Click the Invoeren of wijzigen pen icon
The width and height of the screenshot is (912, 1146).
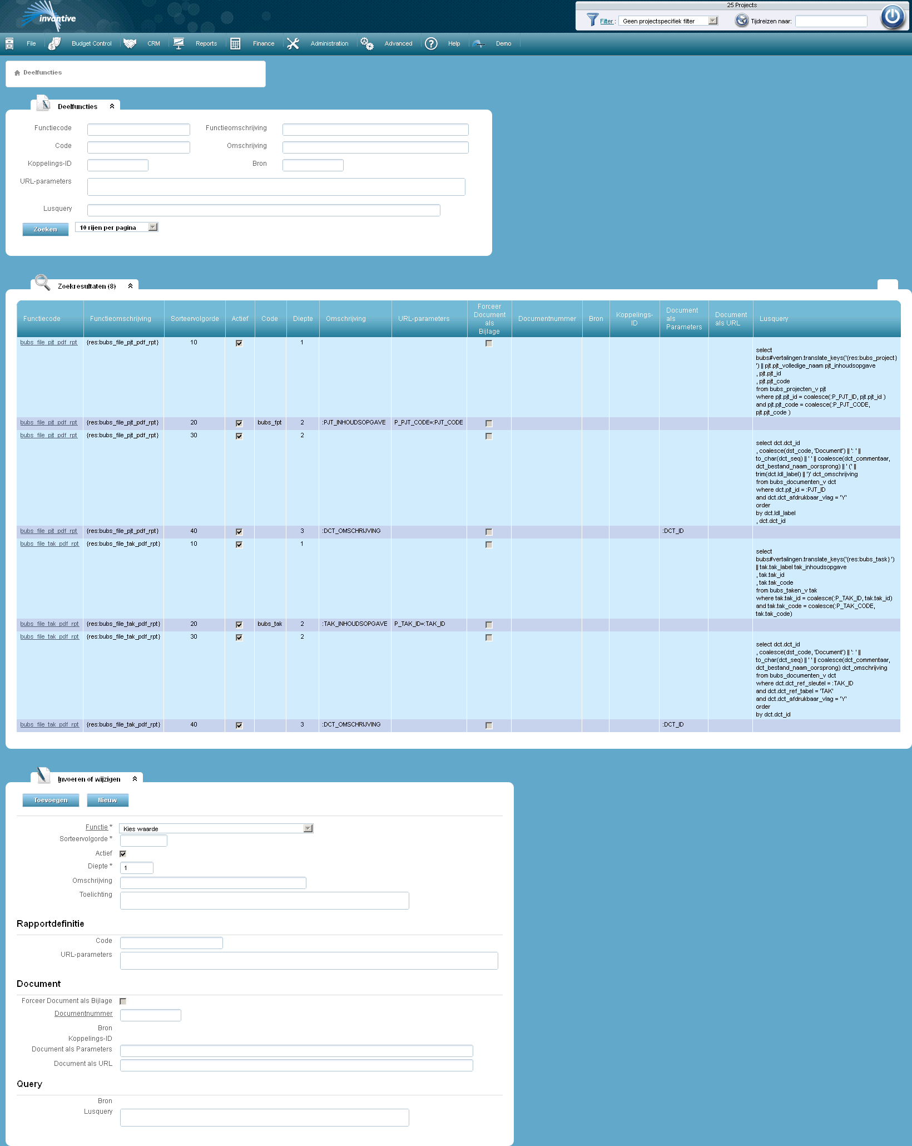(43, 775)
